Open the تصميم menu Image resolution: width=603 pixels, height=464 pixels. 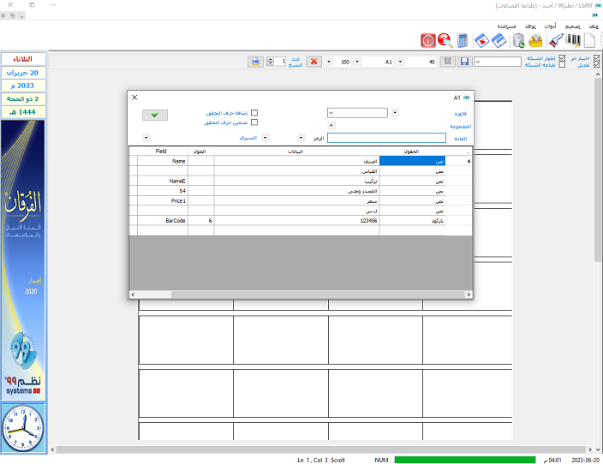point(572,27)
